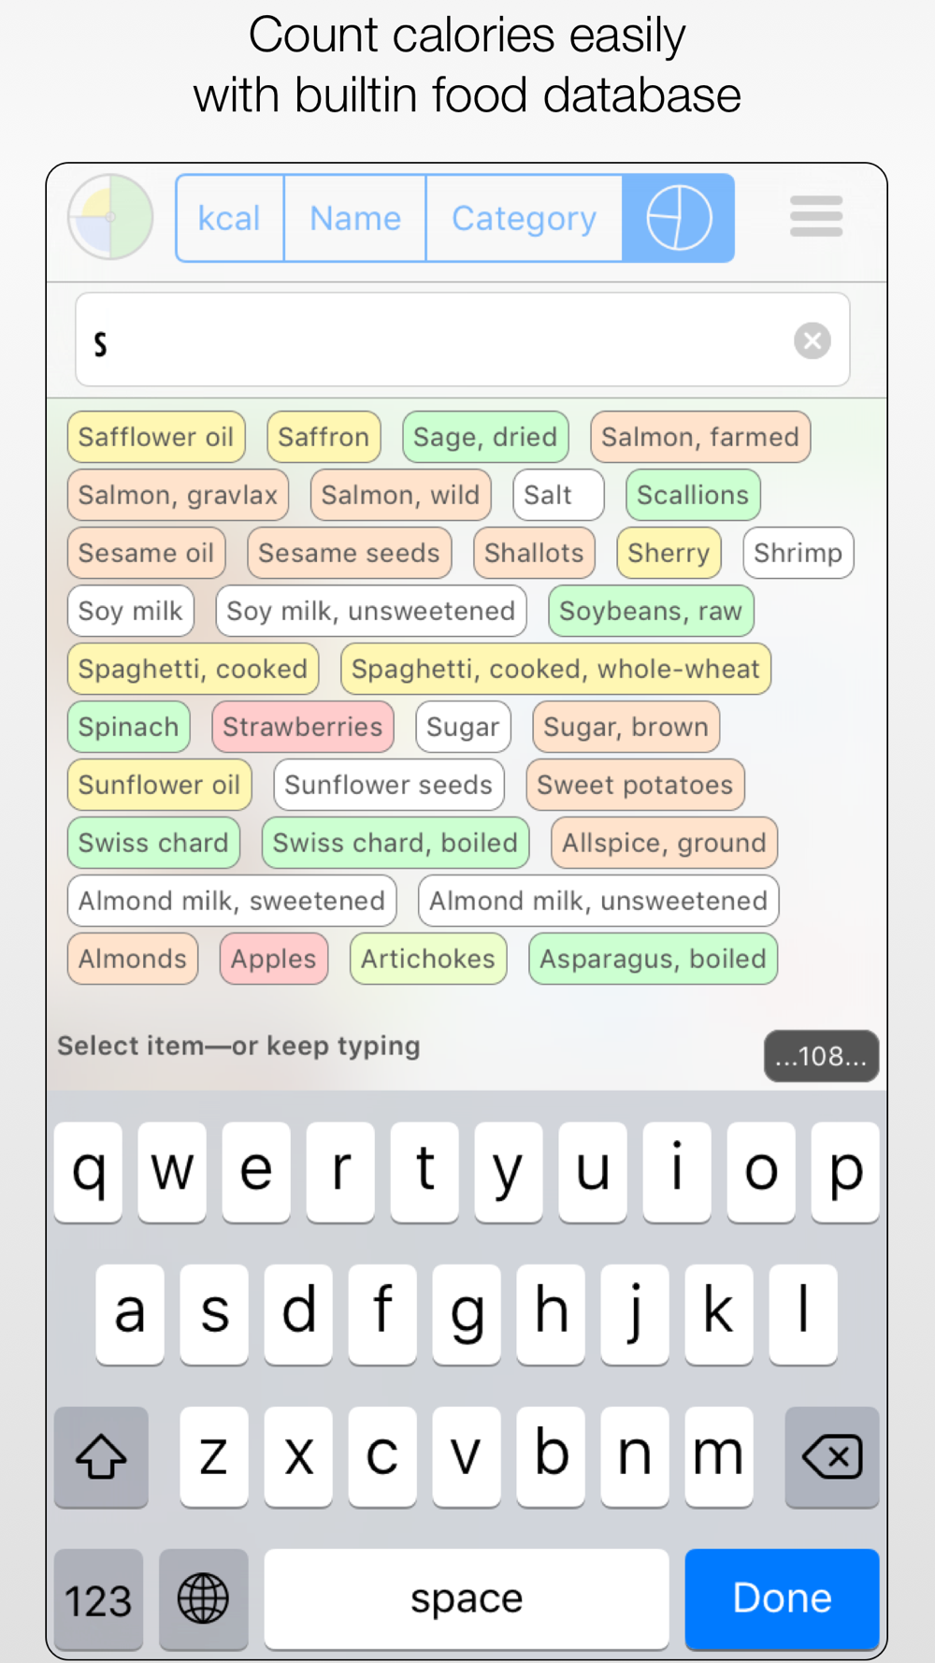Sort foods by Name tab
The image size is (935, 1663).
pyautogui.click(x=355, y=218)
